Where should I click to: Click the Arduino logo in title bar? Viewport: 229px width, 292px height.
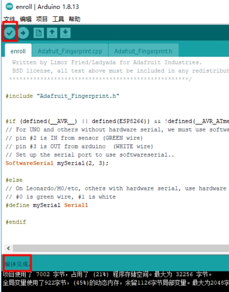9,7
